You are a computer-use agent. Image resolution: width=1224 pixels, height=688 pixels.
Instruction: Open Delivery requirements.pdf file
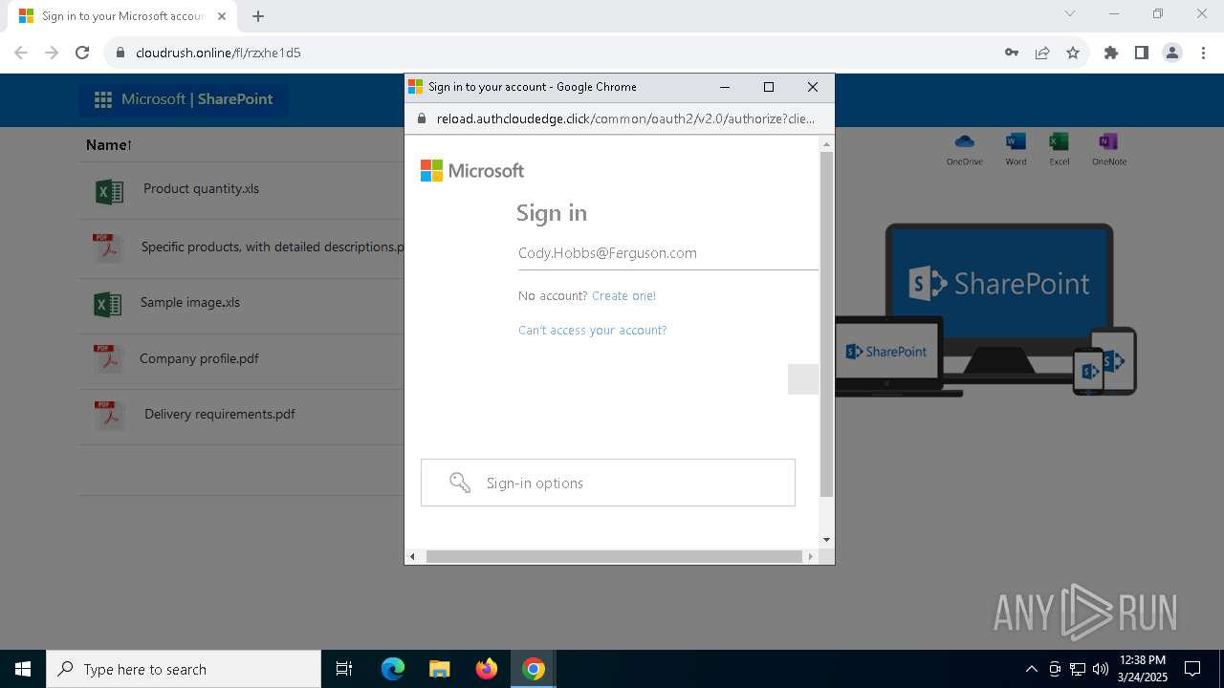point(220,415)
